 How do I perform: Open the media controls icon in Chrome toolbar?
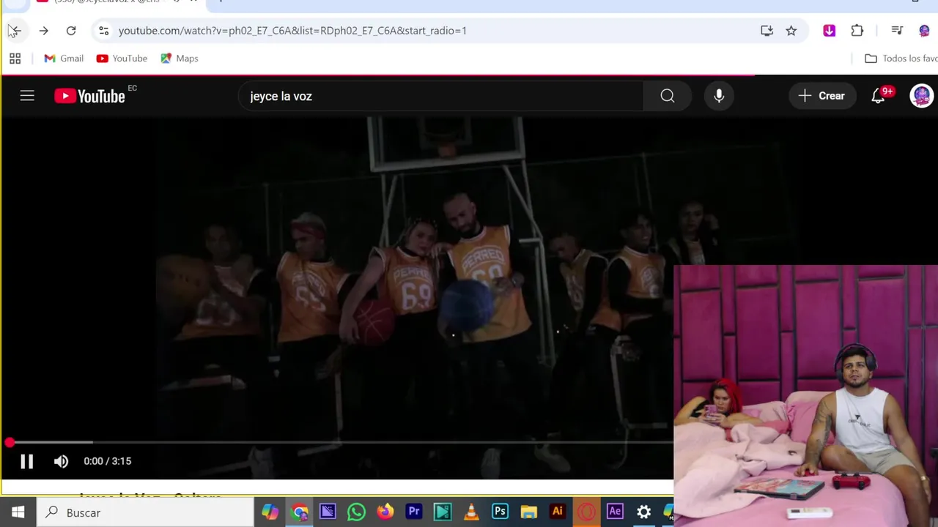tap(897, 31)
